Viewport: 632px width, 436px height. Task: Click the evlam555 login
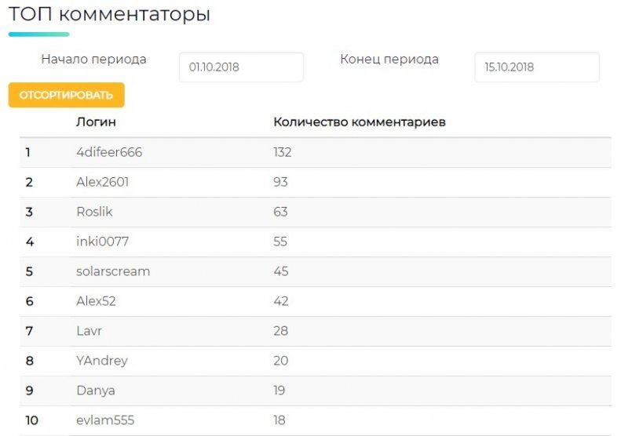(x=105, y=420)
